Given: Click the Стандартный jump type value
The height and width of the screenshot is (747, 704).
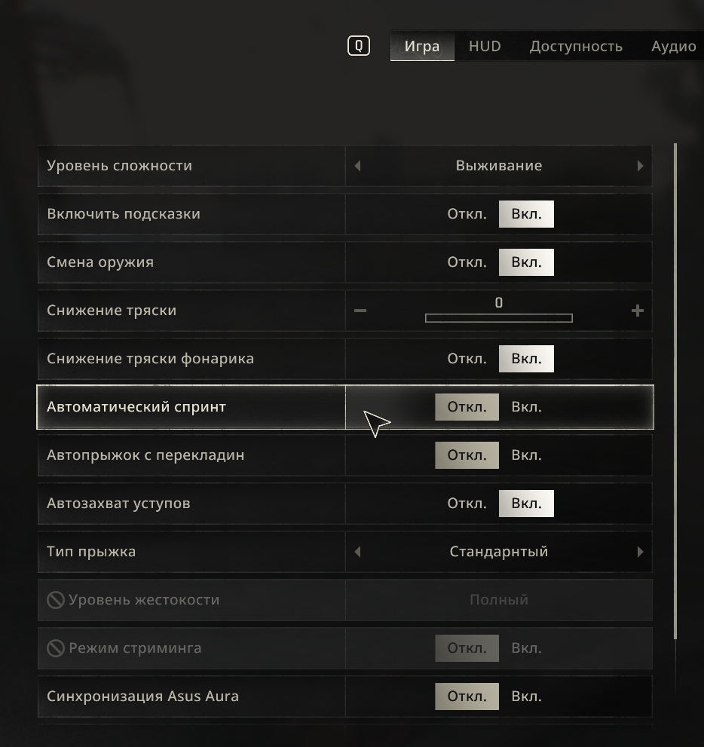Looking at the screenshot, I should click(499, 552).
